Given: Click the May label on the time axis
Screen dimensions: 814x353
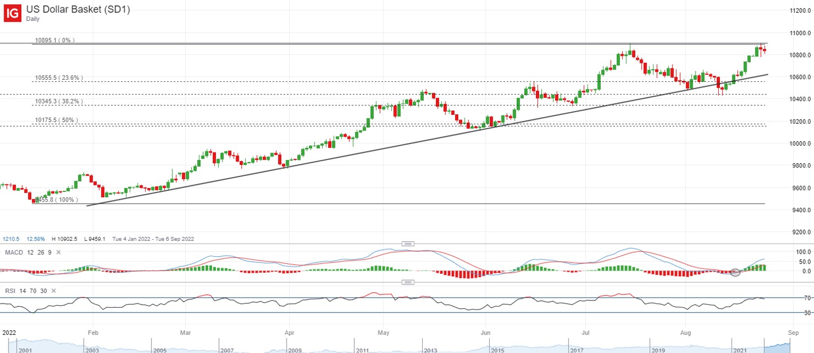Looking at the screenshot, I should [384, 333].
